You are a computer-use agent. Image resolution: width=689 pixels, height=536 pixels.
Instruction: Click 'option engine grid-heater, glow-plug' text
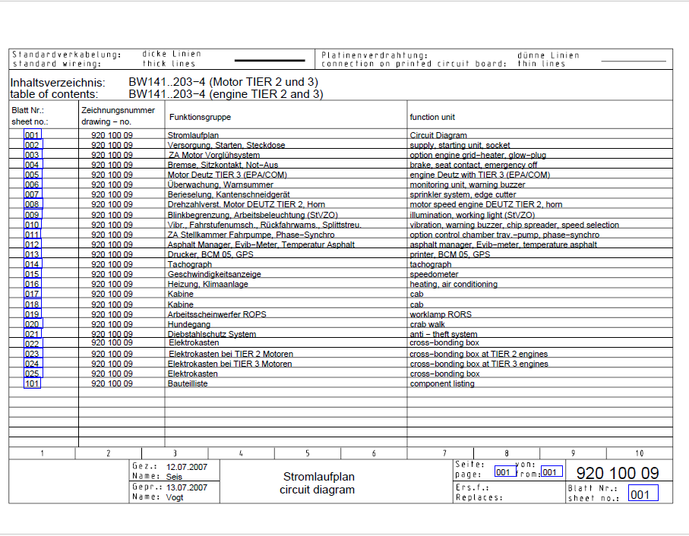point(478,155)
